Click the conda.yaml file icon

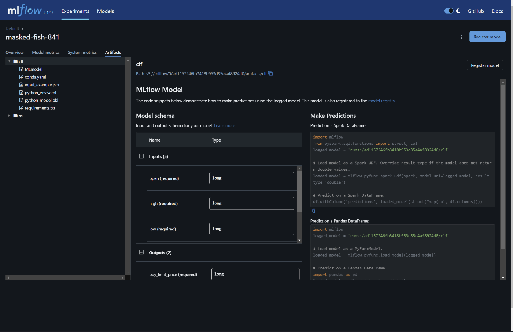click(x=21, y=77)
